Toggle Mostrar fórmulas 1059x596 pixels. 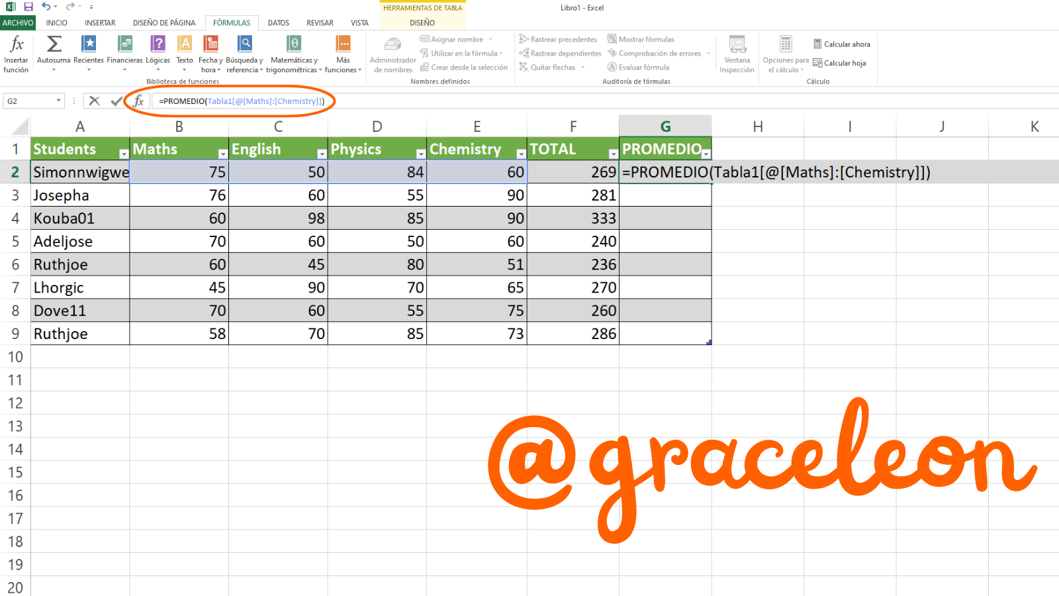point(641,40)
